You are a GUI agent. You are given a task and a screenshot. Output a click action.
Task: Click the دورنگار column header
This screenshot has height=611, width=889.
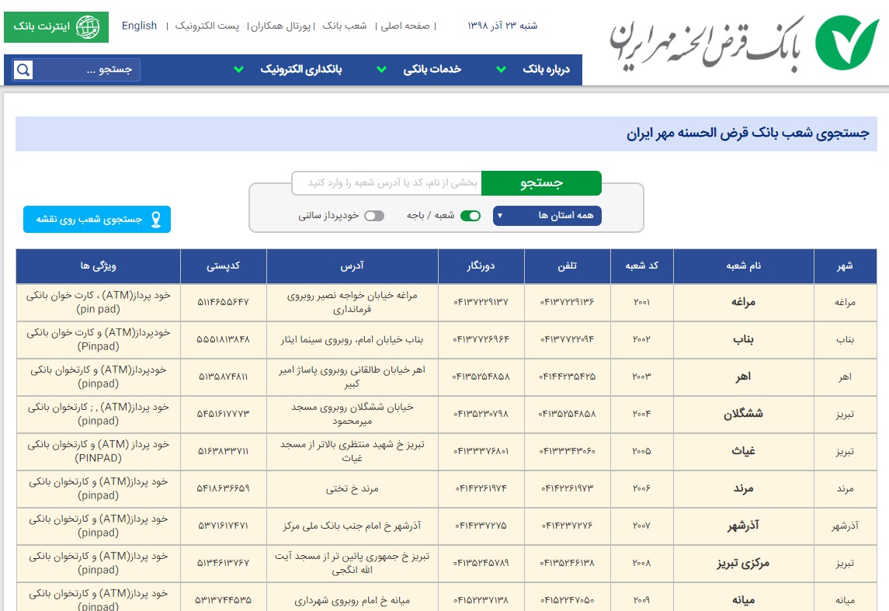pos(481,266)
